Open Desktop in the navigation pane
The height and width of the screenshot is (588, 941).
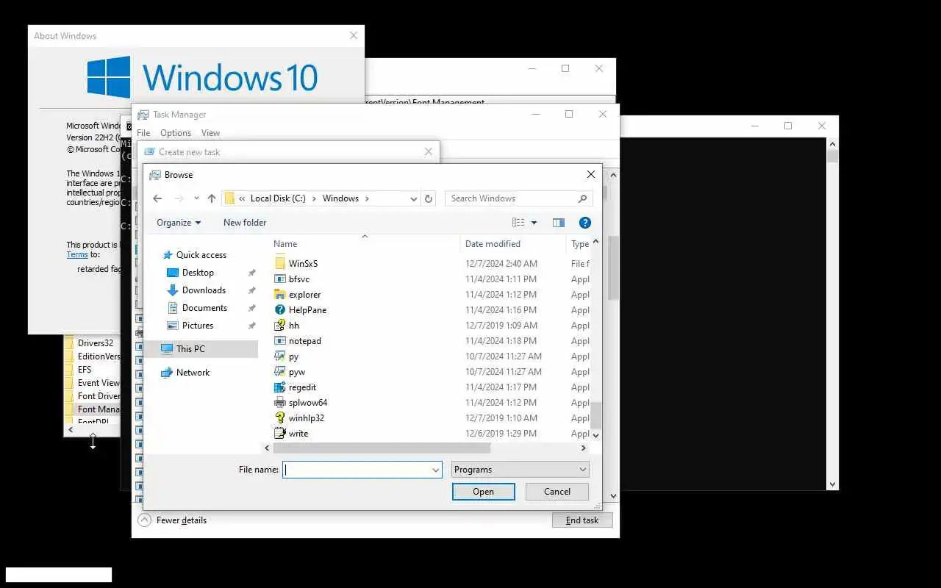coord(198,273)
